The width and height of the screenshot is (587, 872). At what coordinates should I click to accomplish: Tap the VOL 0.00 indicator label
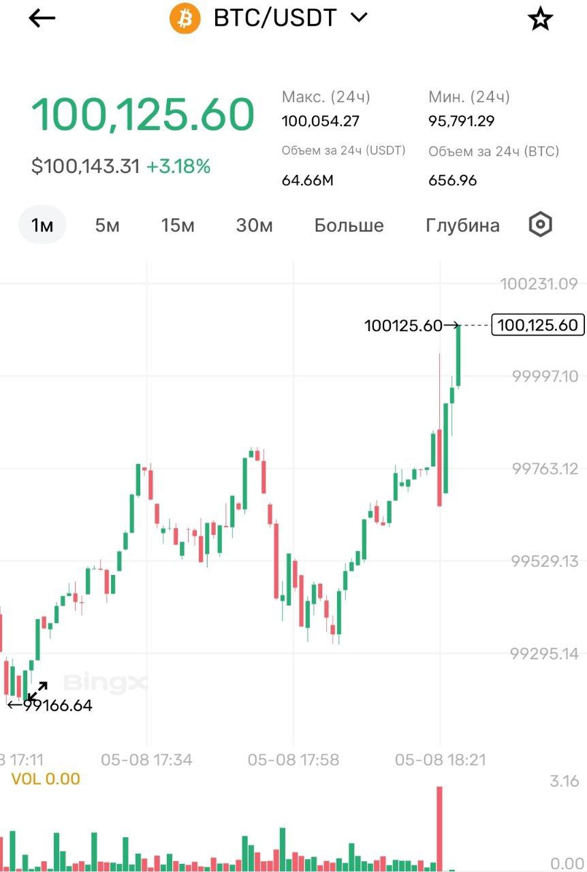[46, 779]
